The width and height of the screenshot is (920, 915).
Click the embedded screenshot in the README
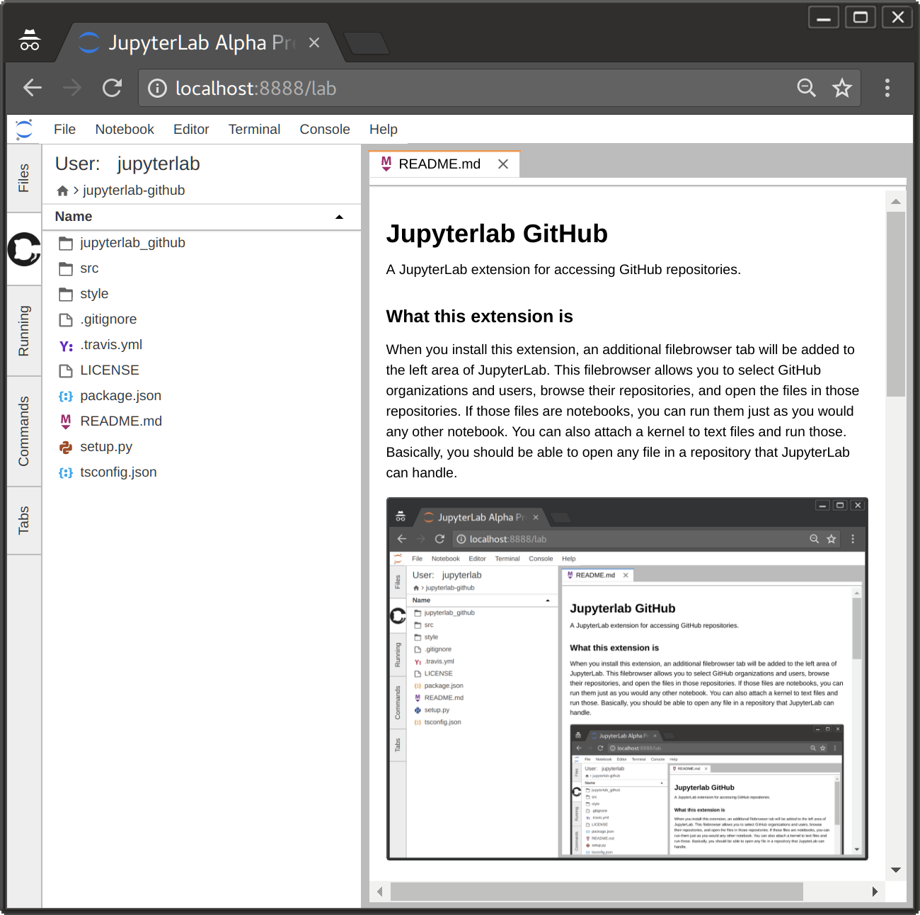point(627,678)
